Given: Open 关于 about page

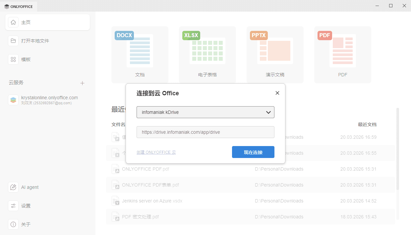Looking at the screenshot, I should click(x=47, y=224).
